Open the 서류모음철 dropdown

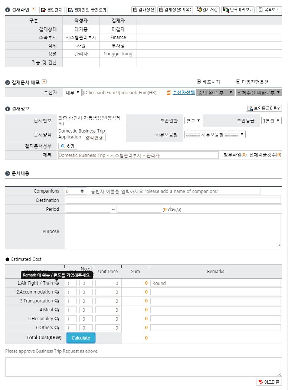[x=215, y=135]
